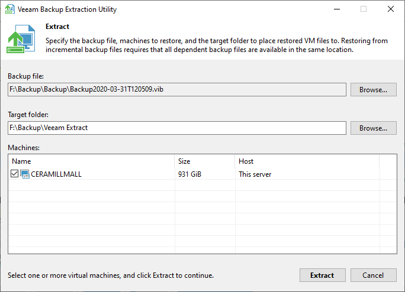
Task: Click the Veeam app icon in title bar
Action: (x=9, y=9)
